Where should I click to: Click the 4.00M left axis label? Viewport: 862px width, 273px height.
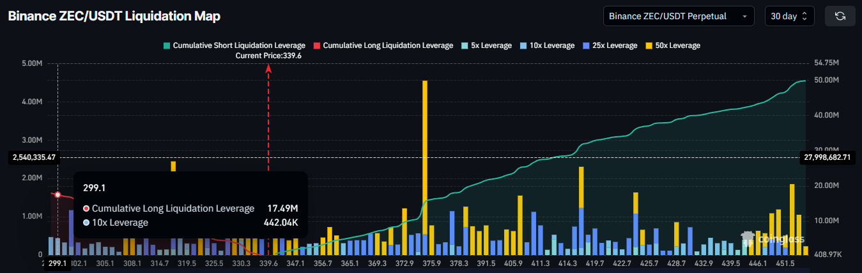[32, 102]
